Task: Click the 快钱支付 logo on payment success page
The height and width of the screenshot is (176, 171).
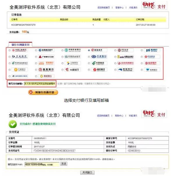Action: coord(154,113)
